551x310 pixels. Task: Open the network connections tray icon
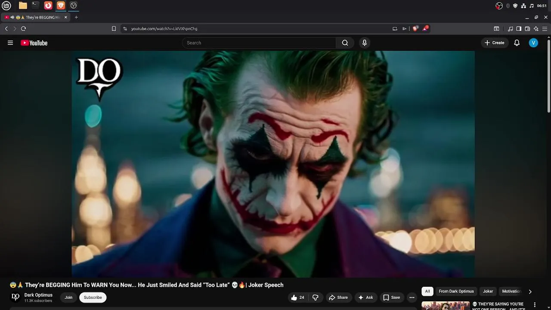[x=523, y=6]
